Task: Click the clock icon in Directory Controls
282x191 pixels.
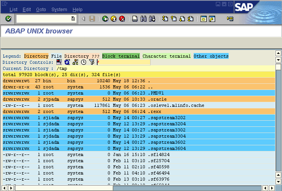Action: coord(83,62)
